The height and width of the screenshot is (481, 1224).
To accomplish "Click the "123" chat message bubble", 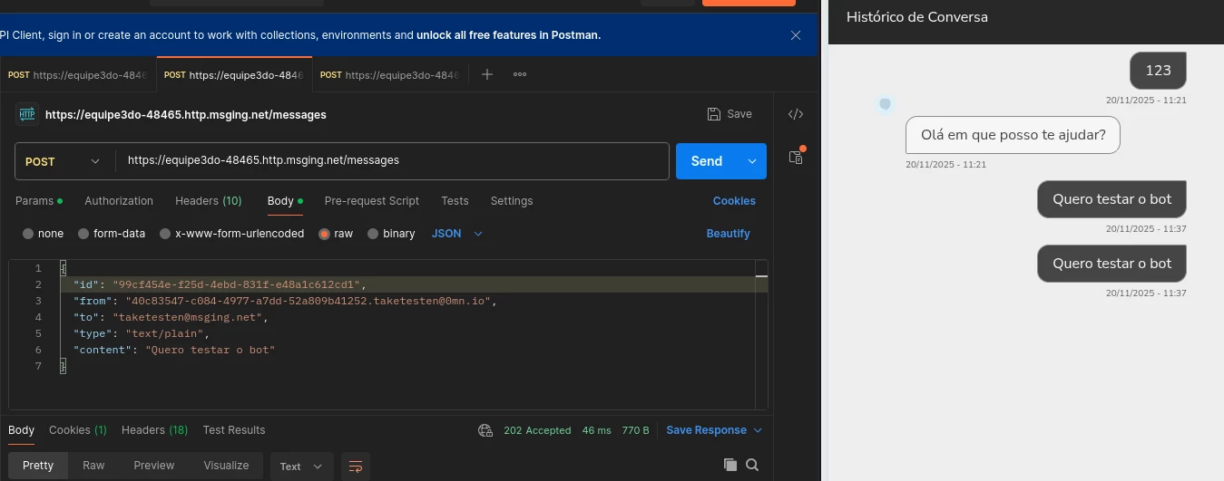I will 1158,71.
